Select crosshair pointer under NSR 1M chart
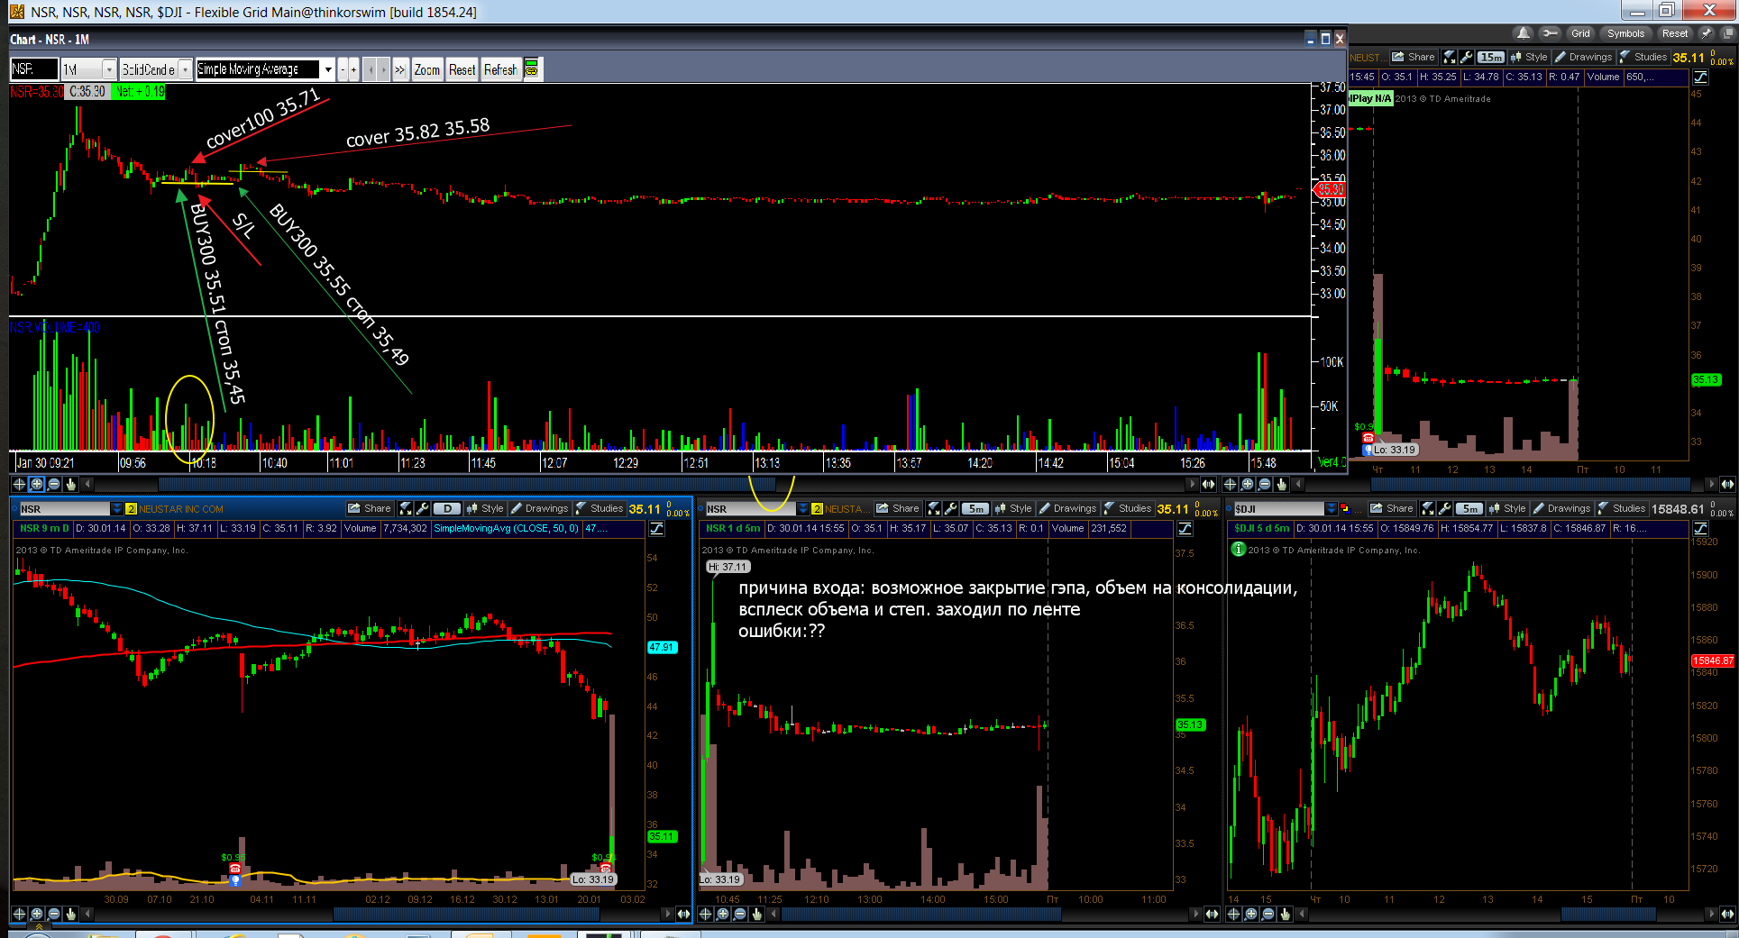The image size is (1739, 938). (x=19, y=484)
